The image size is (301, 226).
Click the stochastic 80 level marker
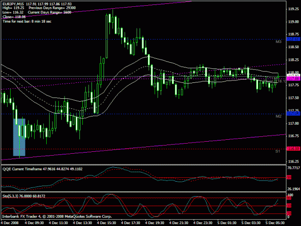[289, 198]
